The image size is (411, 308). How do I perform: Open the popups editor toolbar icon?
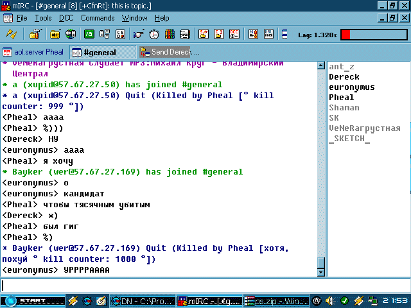105,34
